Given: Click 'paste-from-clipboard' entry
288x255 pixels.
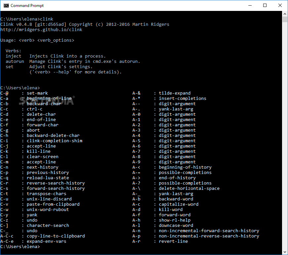Looking at the screenshot, I should pyautogui.click(x=53, y=204).
